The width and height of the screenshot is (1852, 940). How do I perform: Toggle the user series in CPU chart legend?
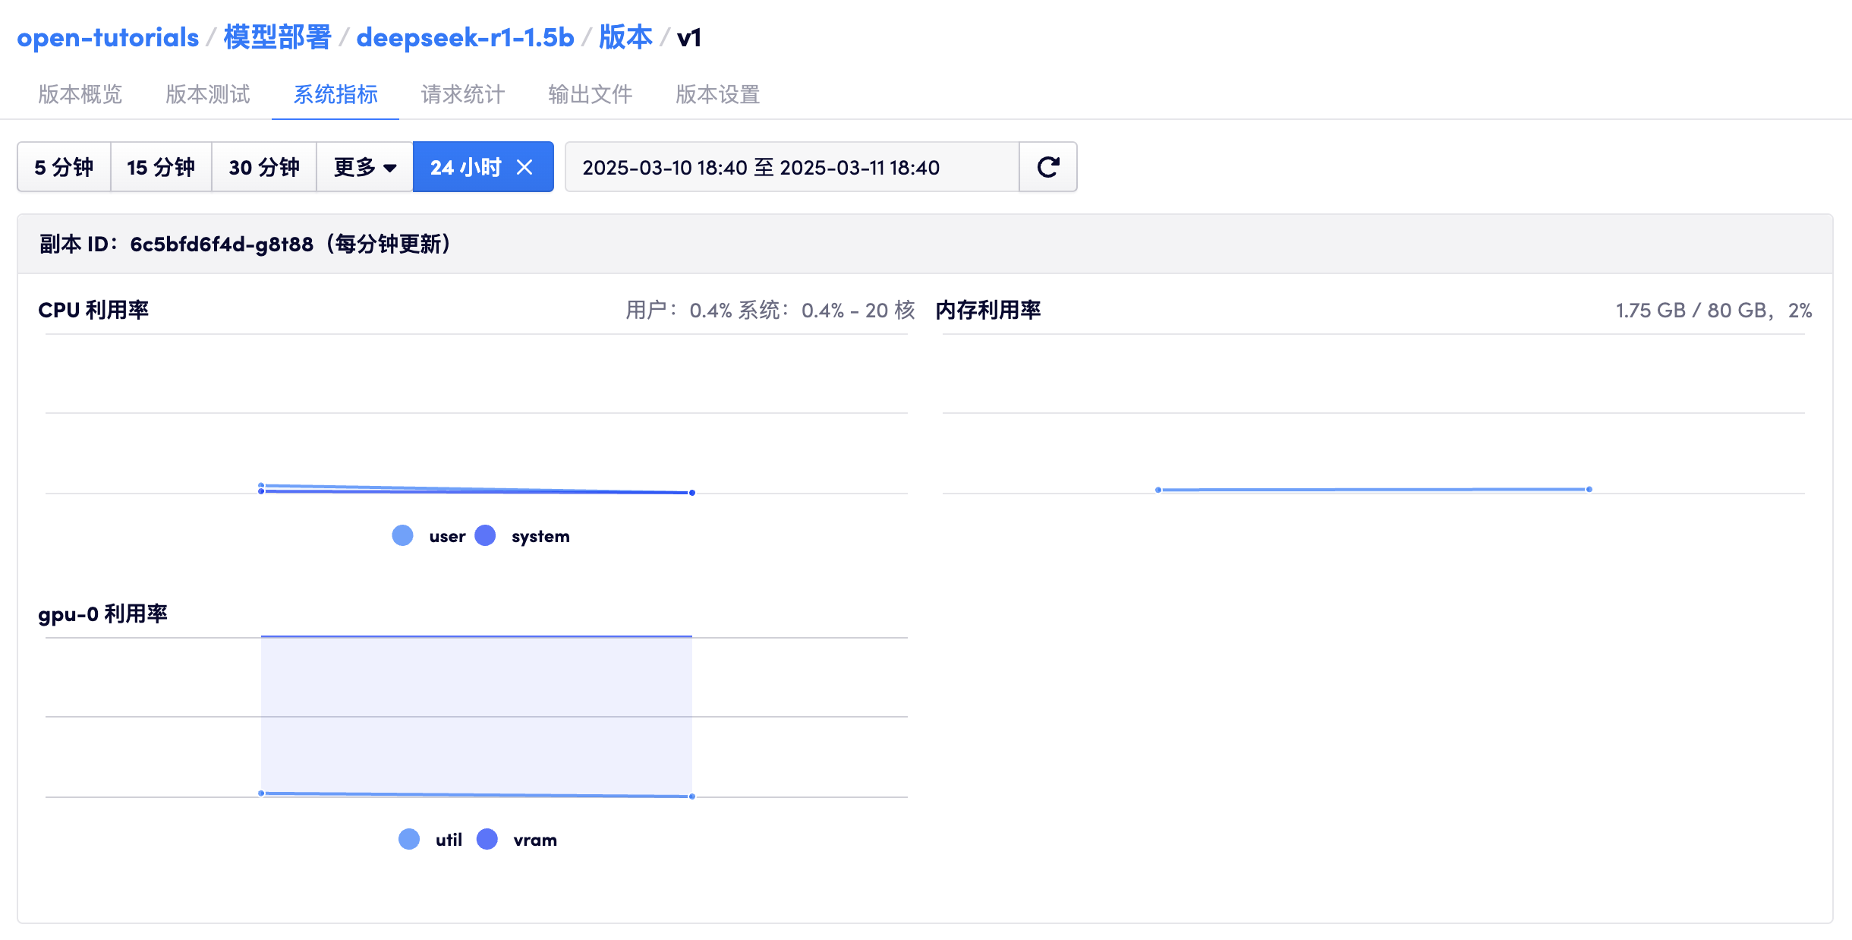point(431,535)
